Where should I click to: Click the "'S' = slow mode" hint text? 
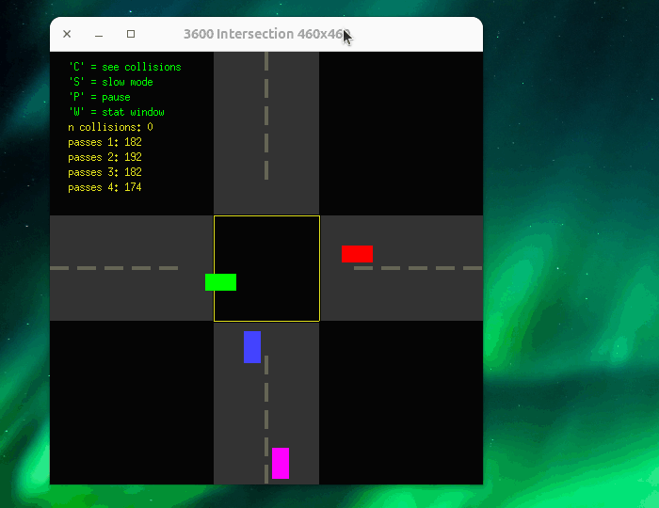[110, 82]
